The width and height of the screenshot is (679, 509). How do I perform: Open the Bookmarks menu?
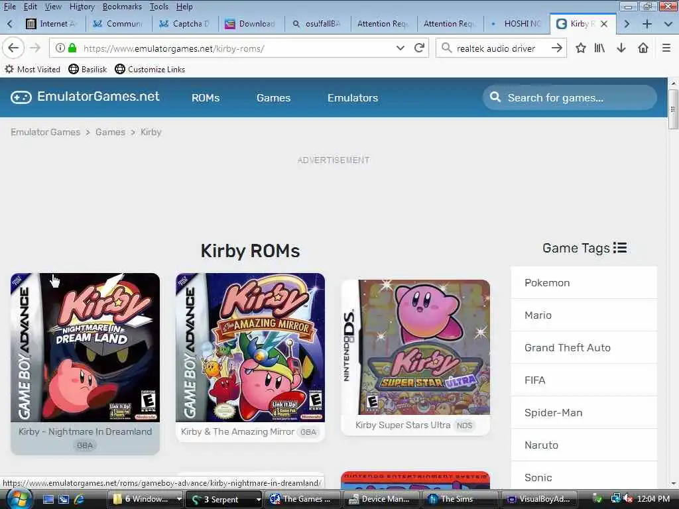pos(122,7)
